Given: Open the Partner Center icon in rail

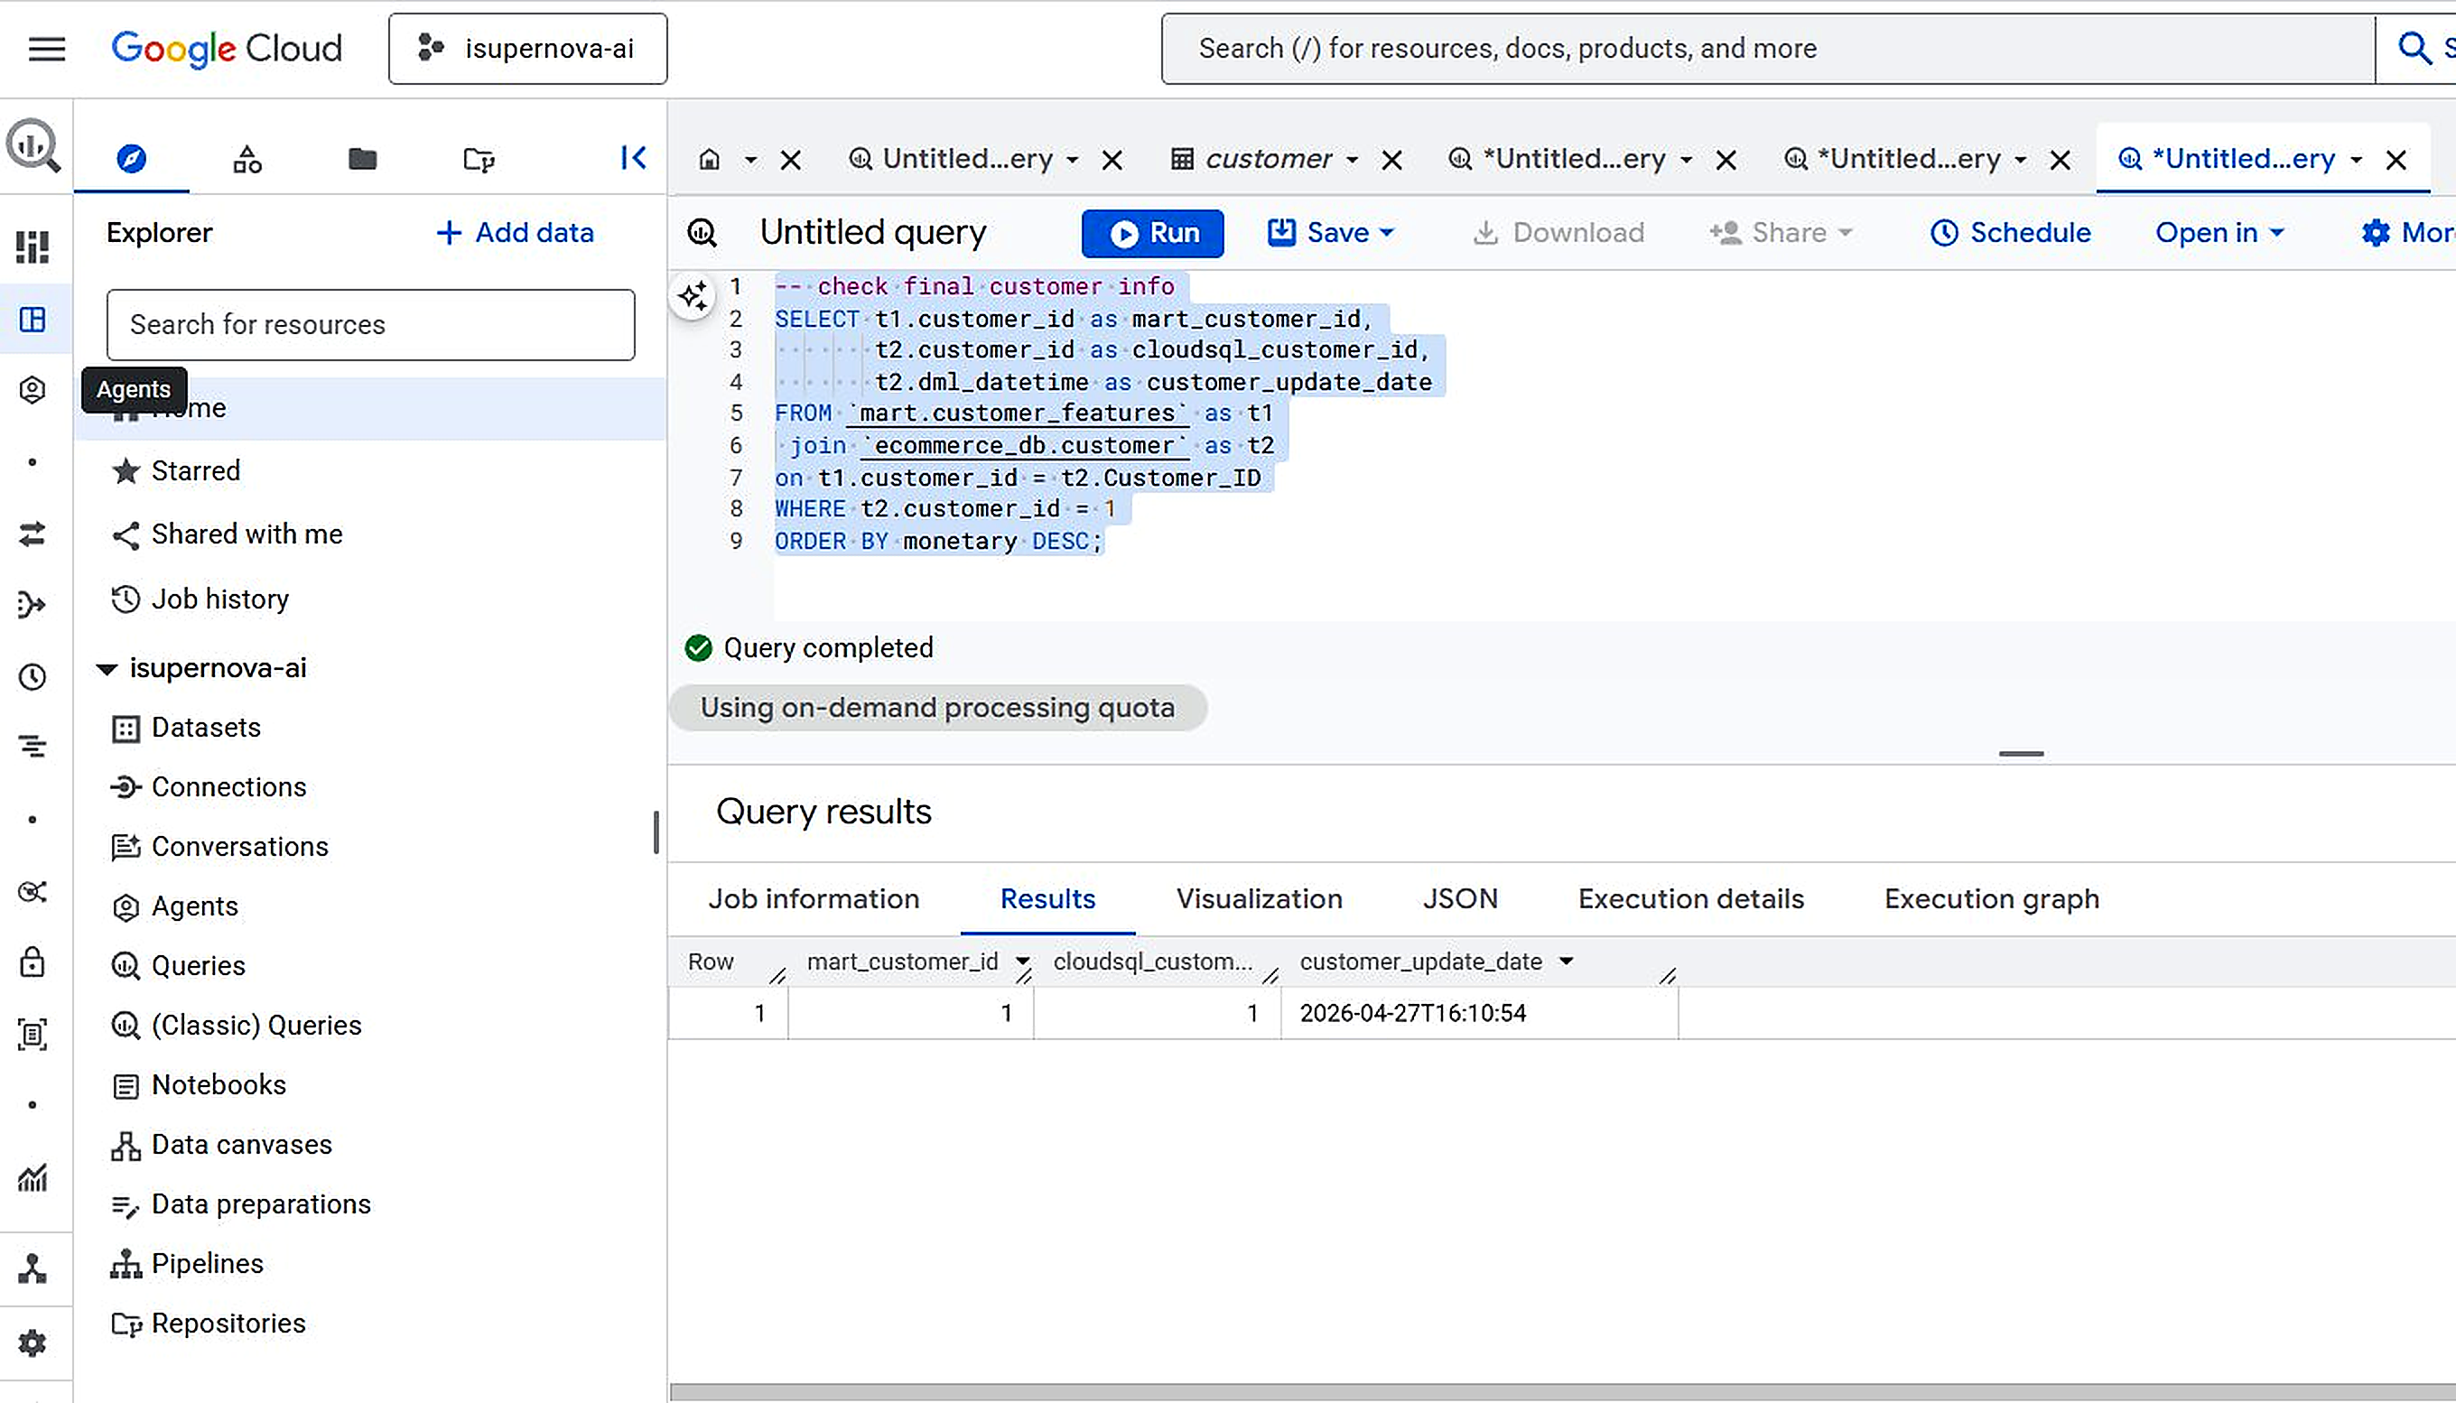Looking at the screenshot, I should click(33, 1269).
